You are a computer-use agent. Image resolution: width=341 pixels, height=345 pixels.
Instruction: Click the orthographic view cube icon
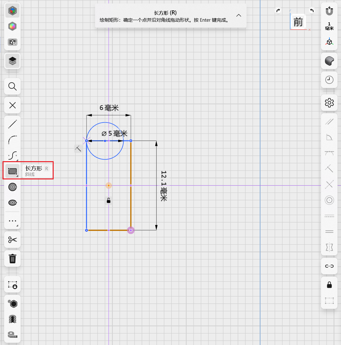point(329,41)
